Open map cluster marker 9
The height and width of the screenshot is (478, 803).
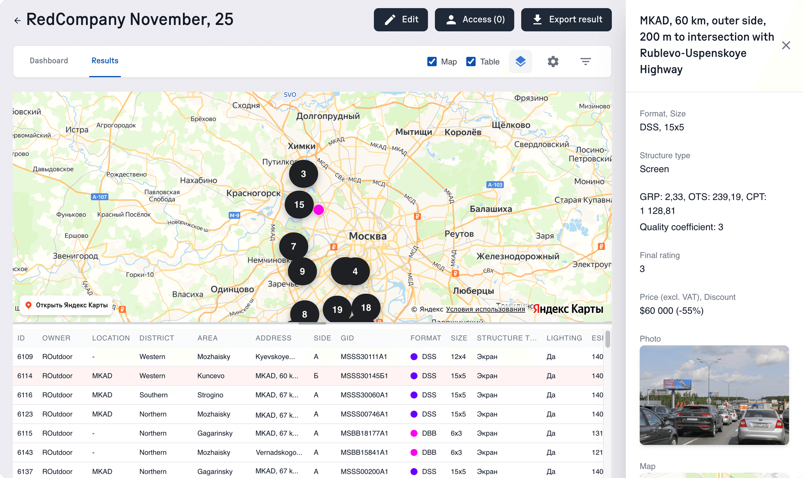[x=302, y=271]
